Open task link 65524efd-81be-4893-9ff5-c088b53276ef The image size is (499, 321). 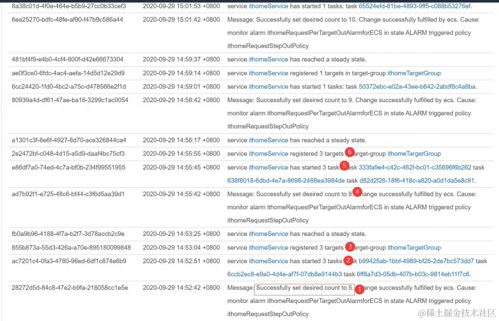point(414,6)
